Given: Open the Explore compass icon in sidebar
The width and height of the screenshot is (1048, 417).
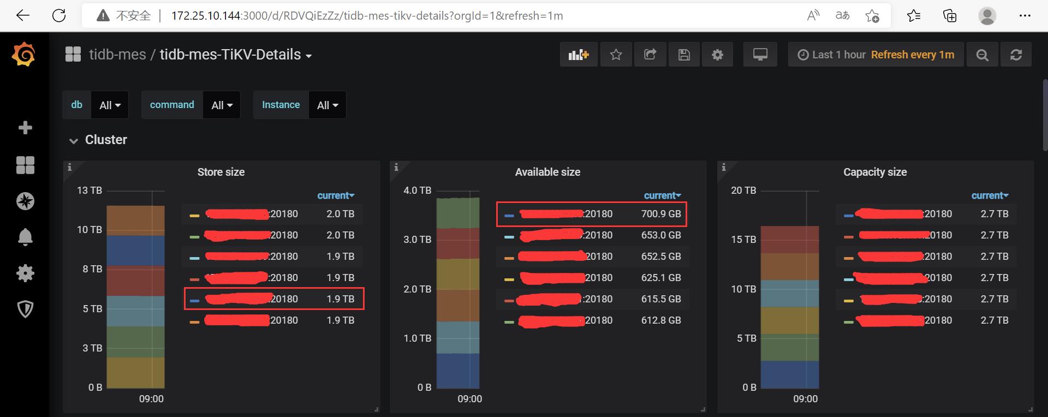Looking at the screenshot, I should tap(25, 201).
